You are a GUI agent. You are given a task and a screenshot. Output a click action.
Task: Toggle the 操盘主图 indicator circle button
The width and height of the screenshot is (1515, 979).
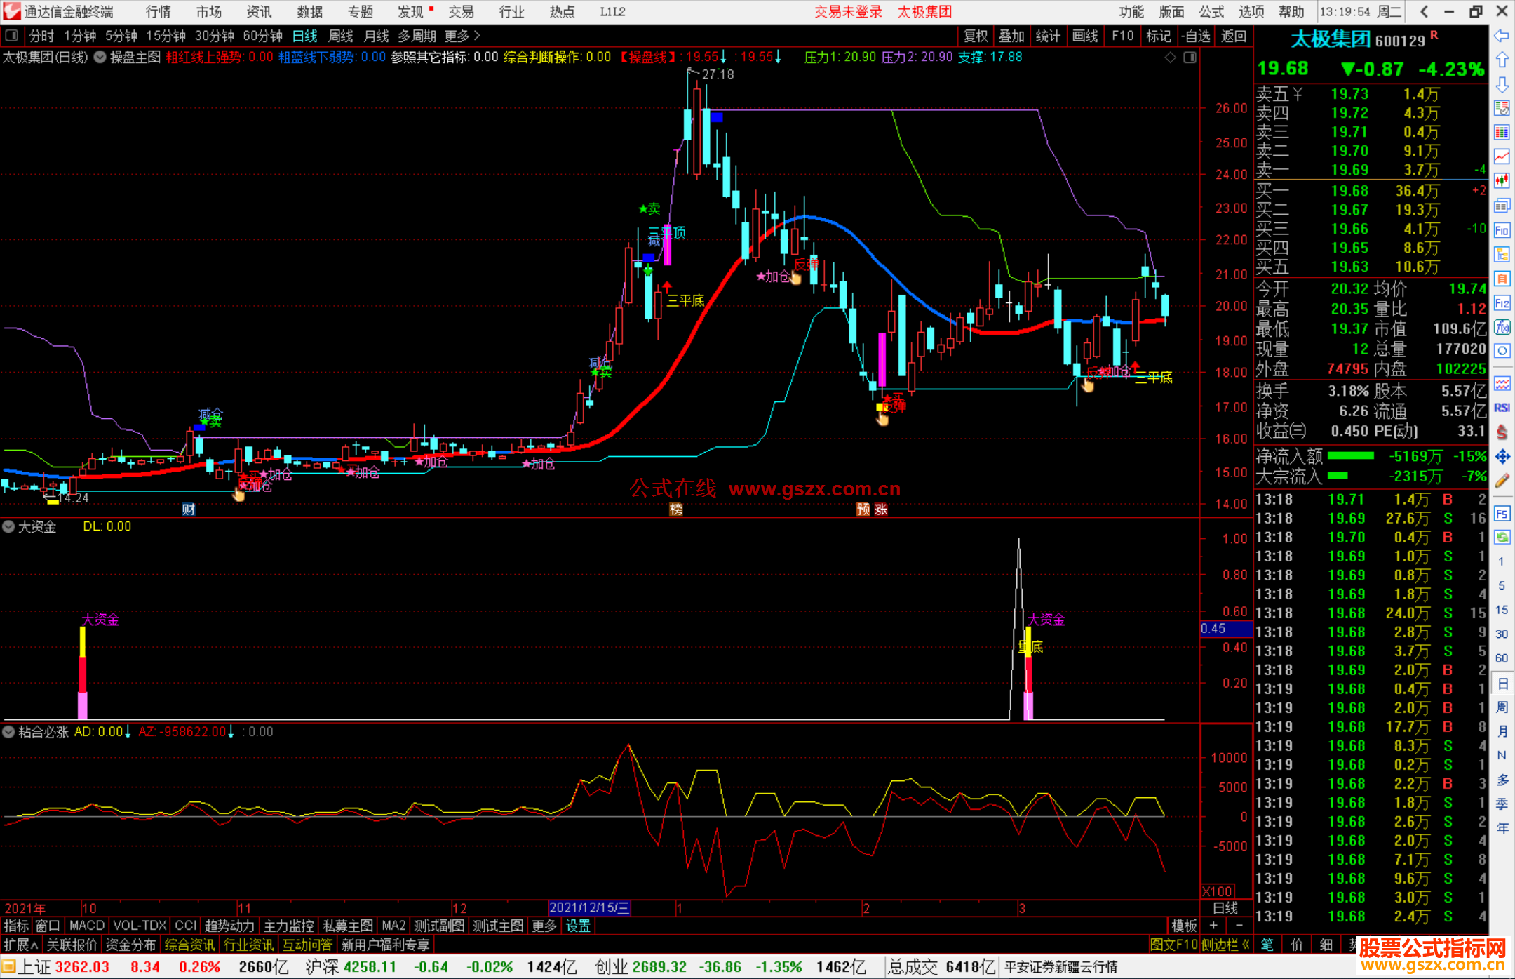pos(100,58)
